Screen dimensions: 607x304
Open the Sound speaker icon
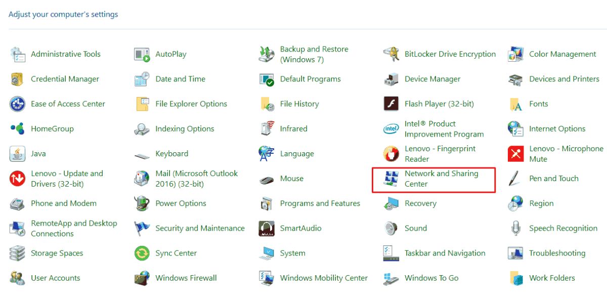[x=391, y=229]
